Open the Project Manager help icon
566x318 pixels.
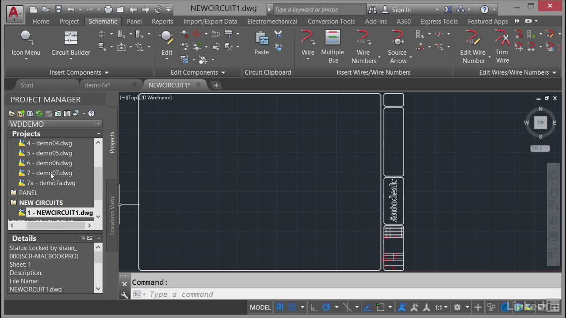click(x=91, y=114)
